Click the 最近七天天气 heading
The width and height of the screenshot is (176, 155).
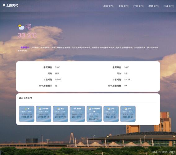(25, 98)
